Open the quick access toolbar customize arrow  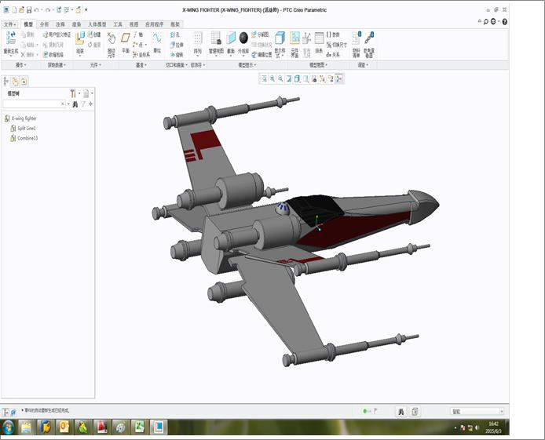[x=86, y=10]
